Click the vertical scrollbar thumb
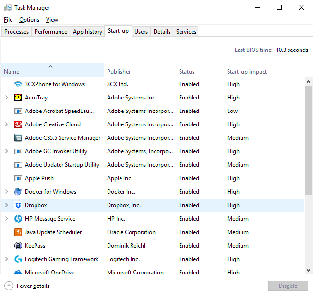Viewport: 313px width, 298px height. 308,140
